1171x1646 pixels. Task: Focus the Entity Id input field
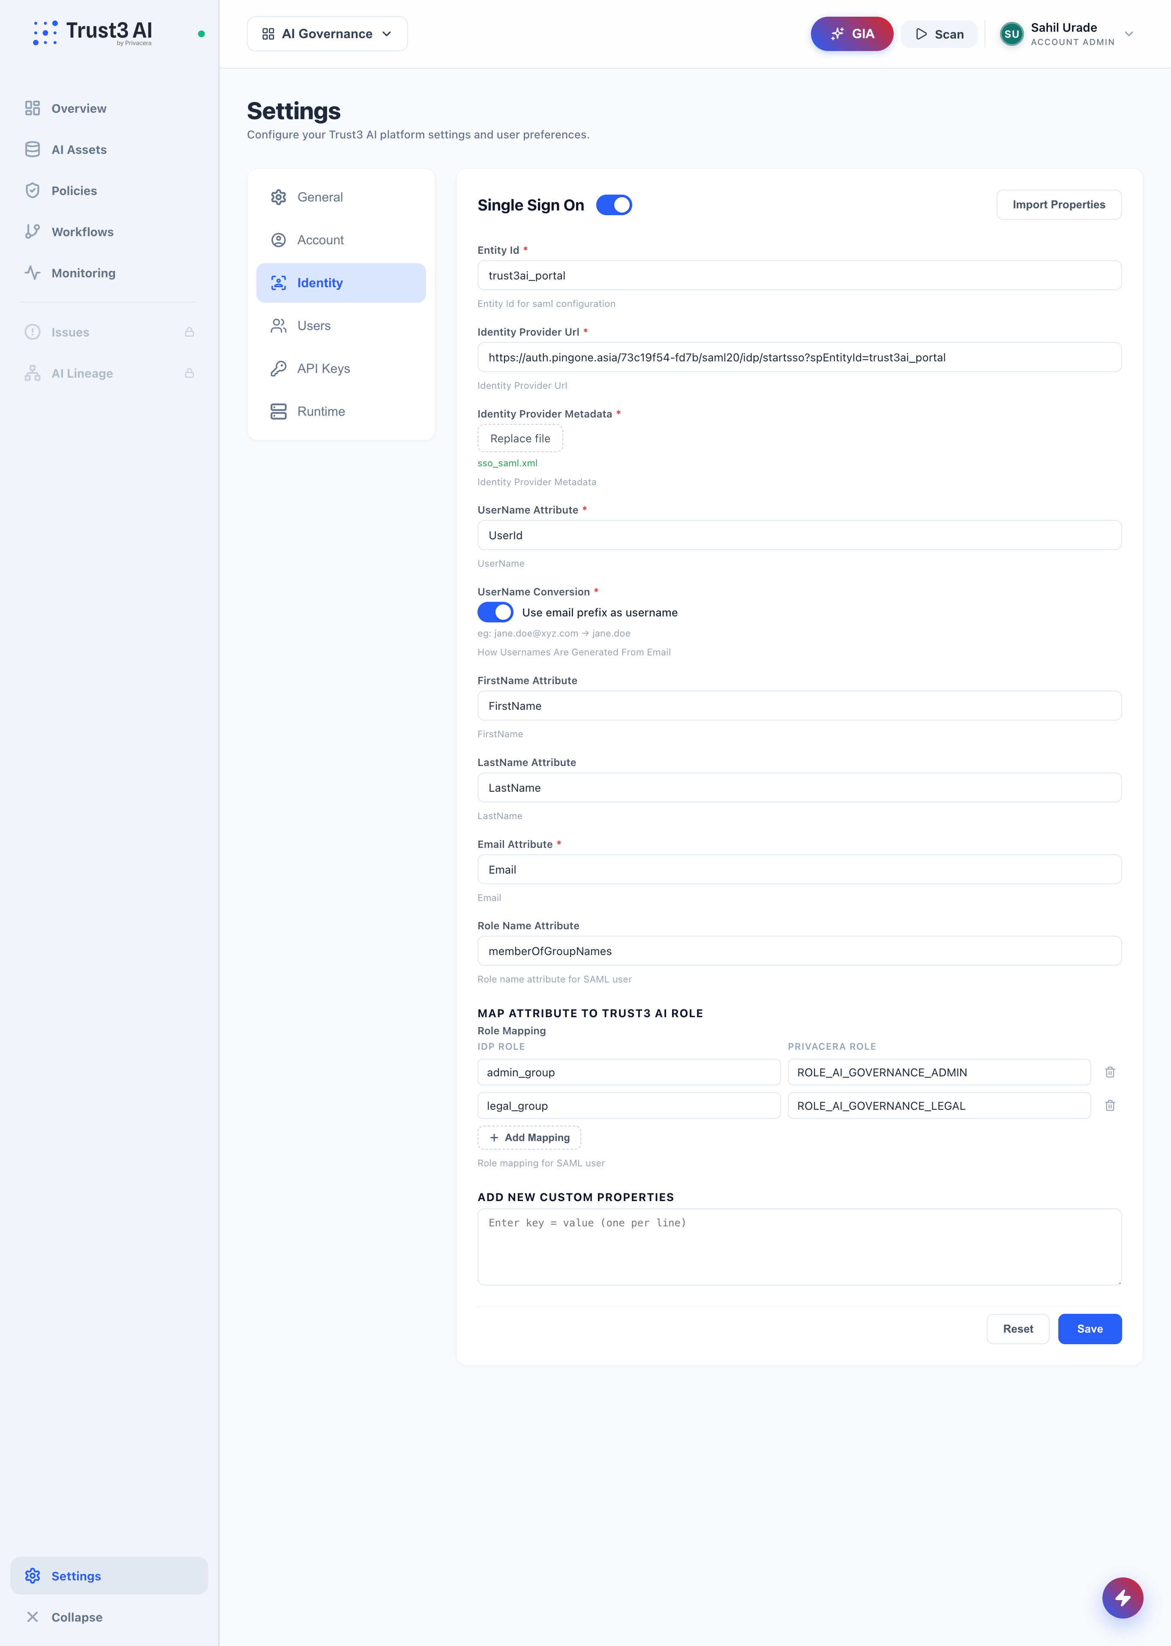click(799, 276)
